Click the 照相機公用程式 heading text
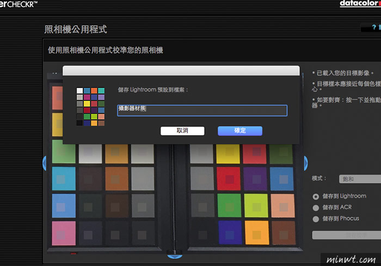The height and width of the screenshot is (266, 381). [x=76, y=29]
